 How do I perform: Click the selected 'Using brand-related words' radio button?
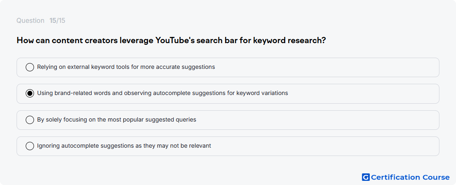(30, 93)
